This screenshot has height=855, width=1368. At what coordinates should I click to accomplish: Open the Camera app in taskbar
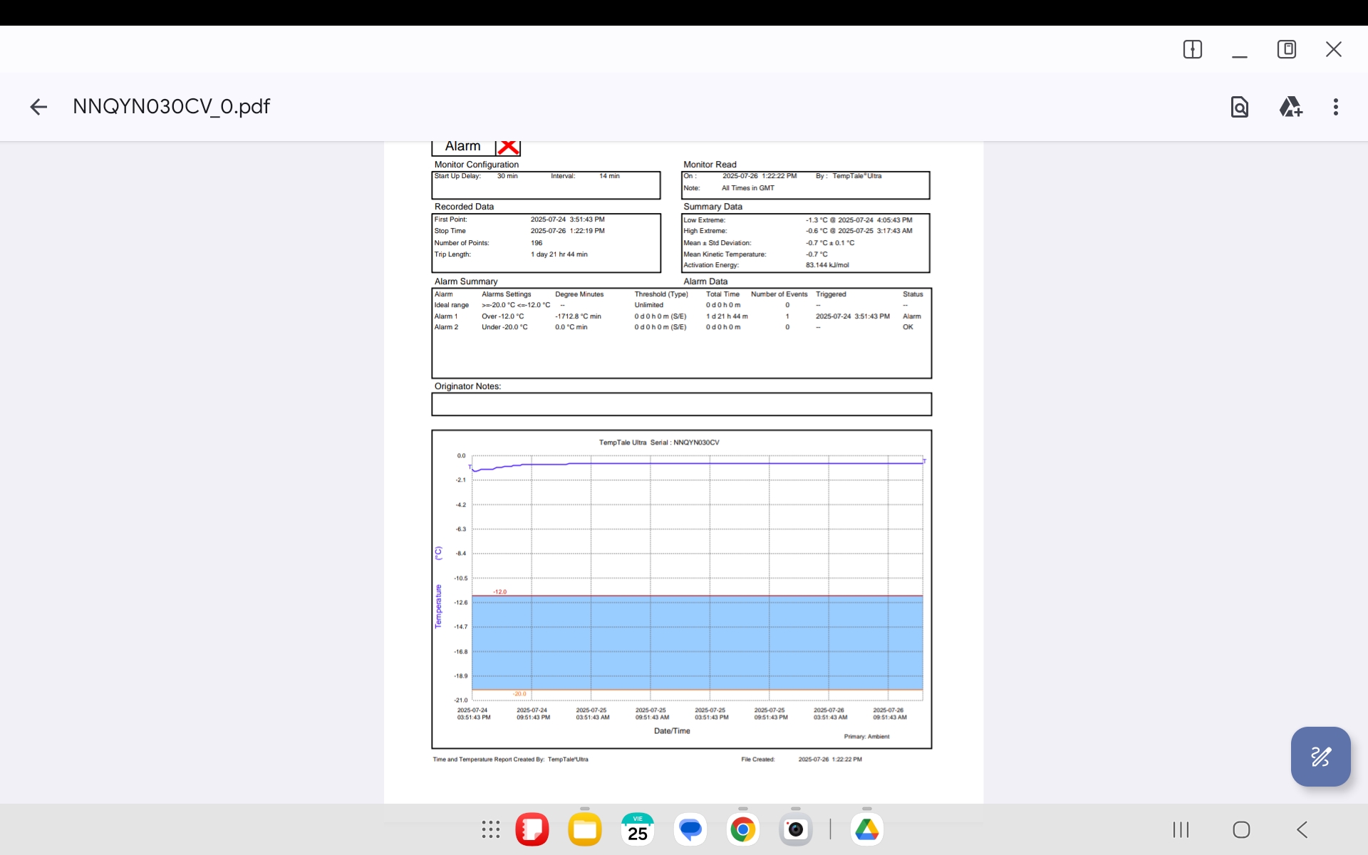tap(795, 829)
